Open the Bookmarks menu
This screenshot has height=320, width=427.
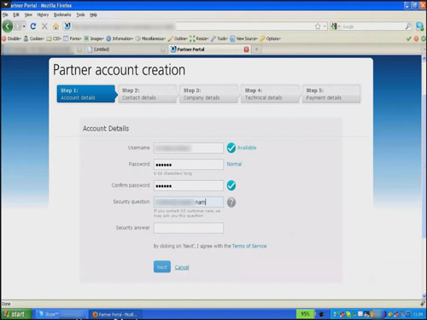click(x=62, y=15)
